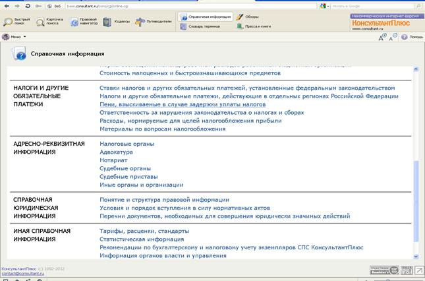Open the Адвокатура link
425x281 pixels.
click(116, 152)
